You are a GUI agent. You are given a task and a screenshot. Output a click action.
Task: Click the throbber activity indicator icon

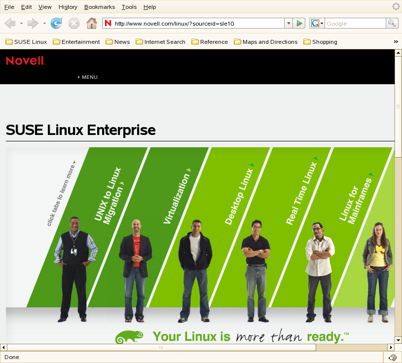396,6
